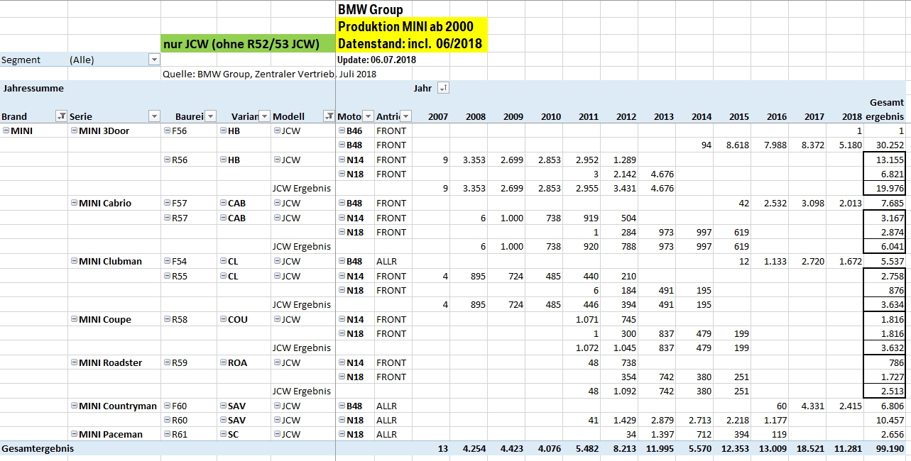The image size is (911, 461).
Task: Select the 2015 grand total 12.353
Action: point(734,448)
